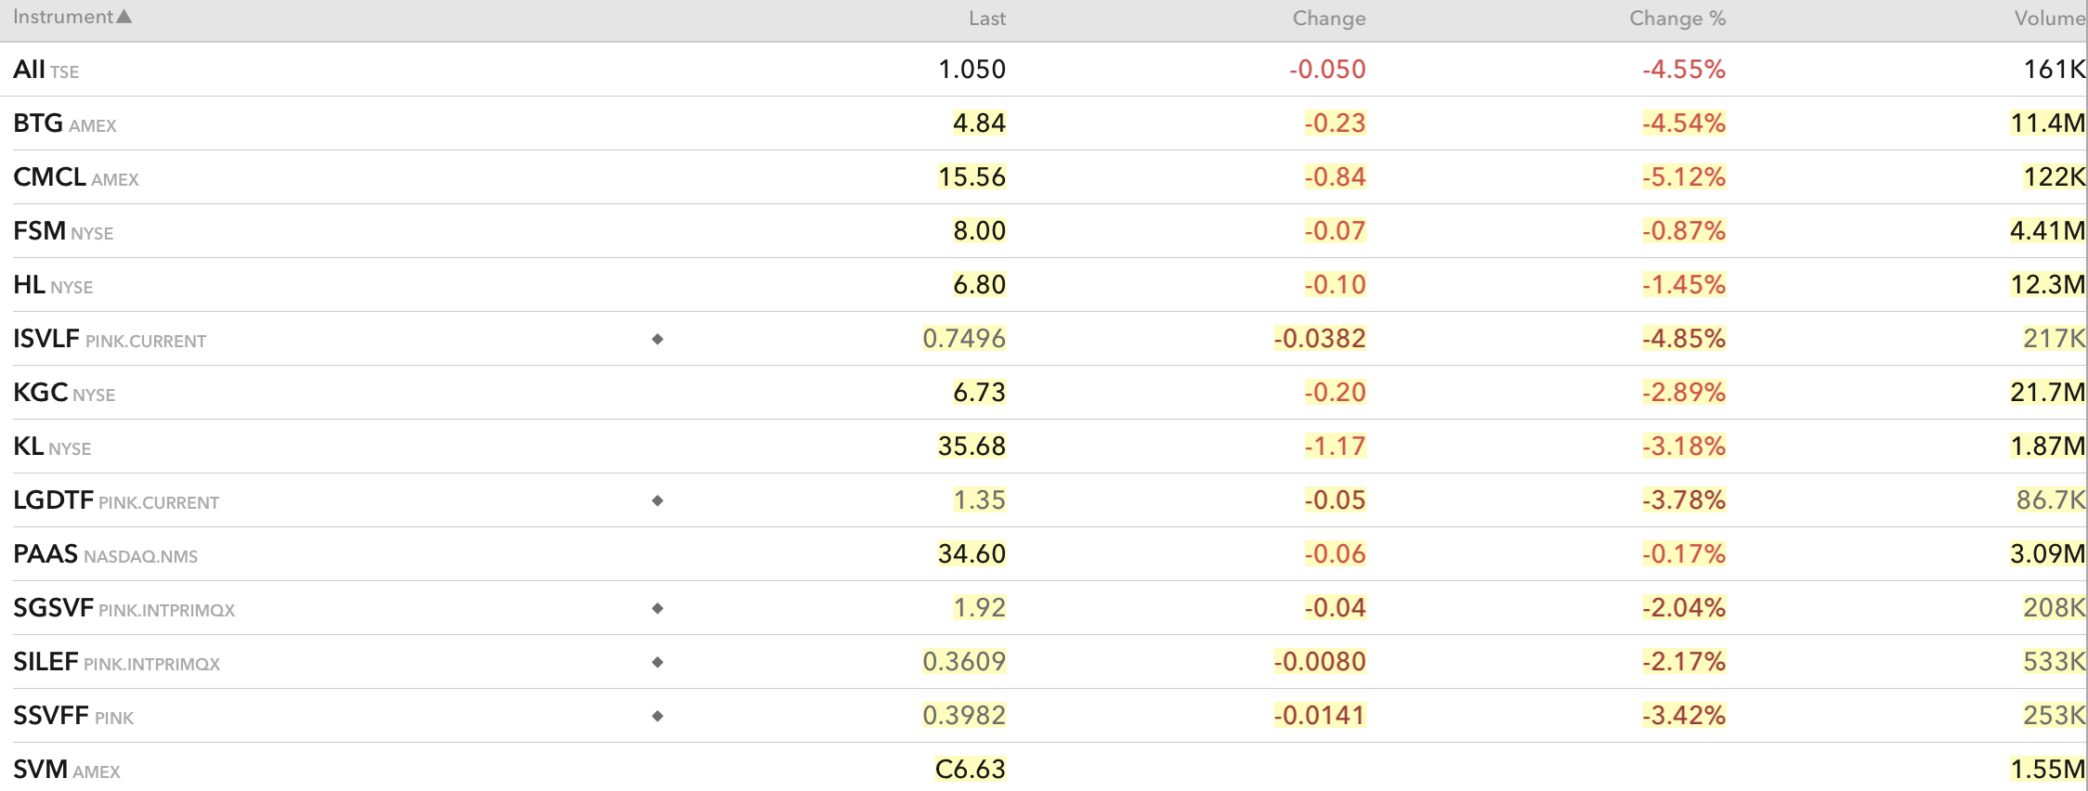This screenshot has width=2088, height=791.
Task: Sort by the Change % column header
Action: [x=1677, y=19]
